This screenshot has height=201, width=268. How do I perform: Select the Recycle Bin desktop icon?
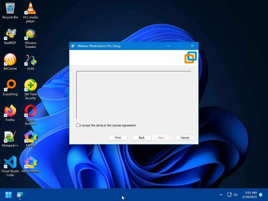click(x=10, y=11)
